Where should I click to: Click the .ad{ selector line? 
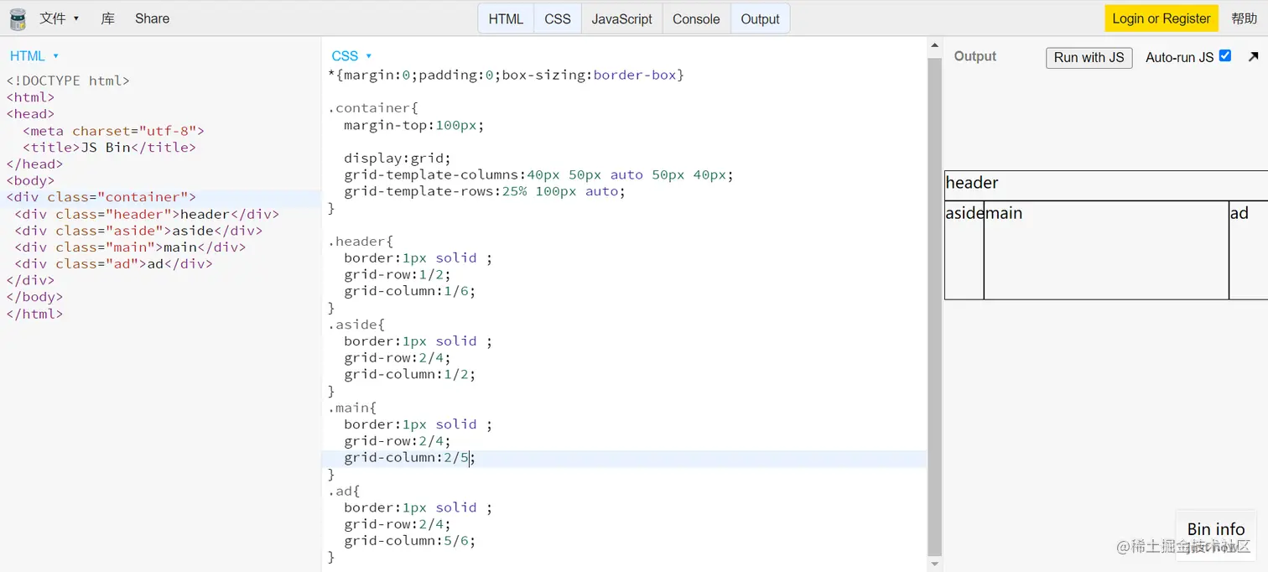344,491
